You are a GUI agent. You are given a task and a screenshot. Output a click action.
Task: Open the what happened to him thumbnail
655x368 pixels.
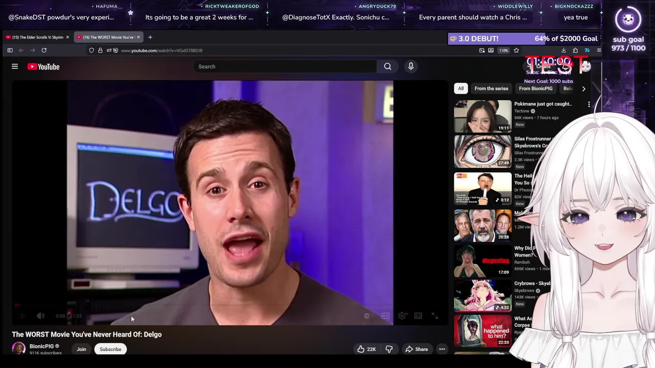pos(483,331)
